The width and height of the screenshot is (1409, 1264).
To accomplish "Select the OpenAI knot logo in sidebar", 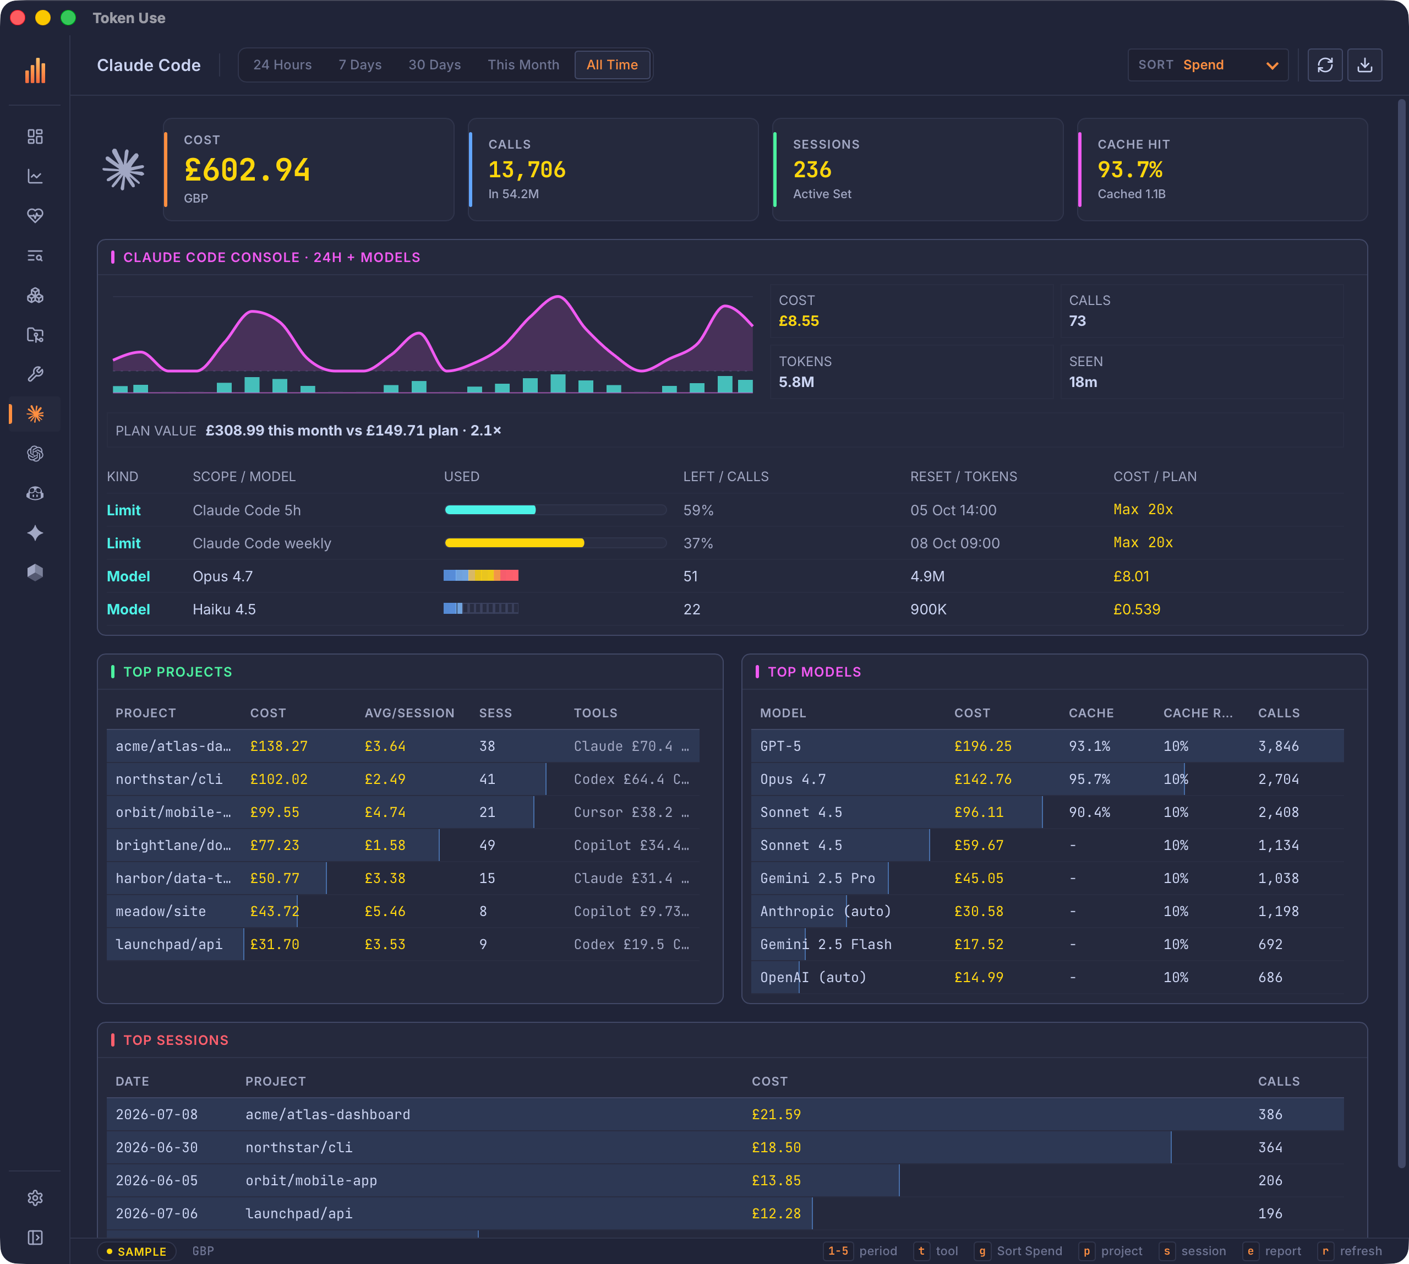I will coord(35,454).
